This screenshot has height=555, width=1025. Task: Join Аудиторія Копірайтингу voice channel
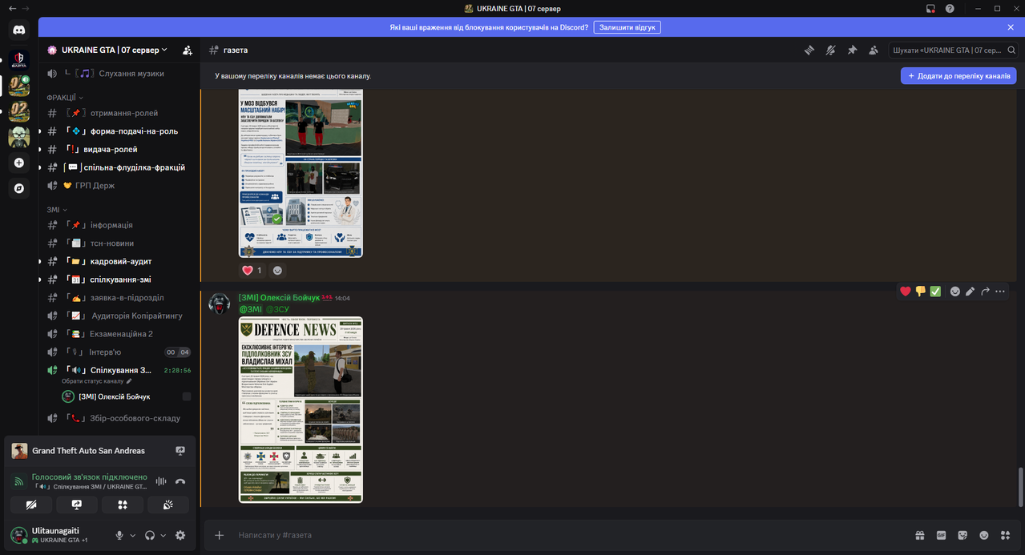(x=119, y=316)
